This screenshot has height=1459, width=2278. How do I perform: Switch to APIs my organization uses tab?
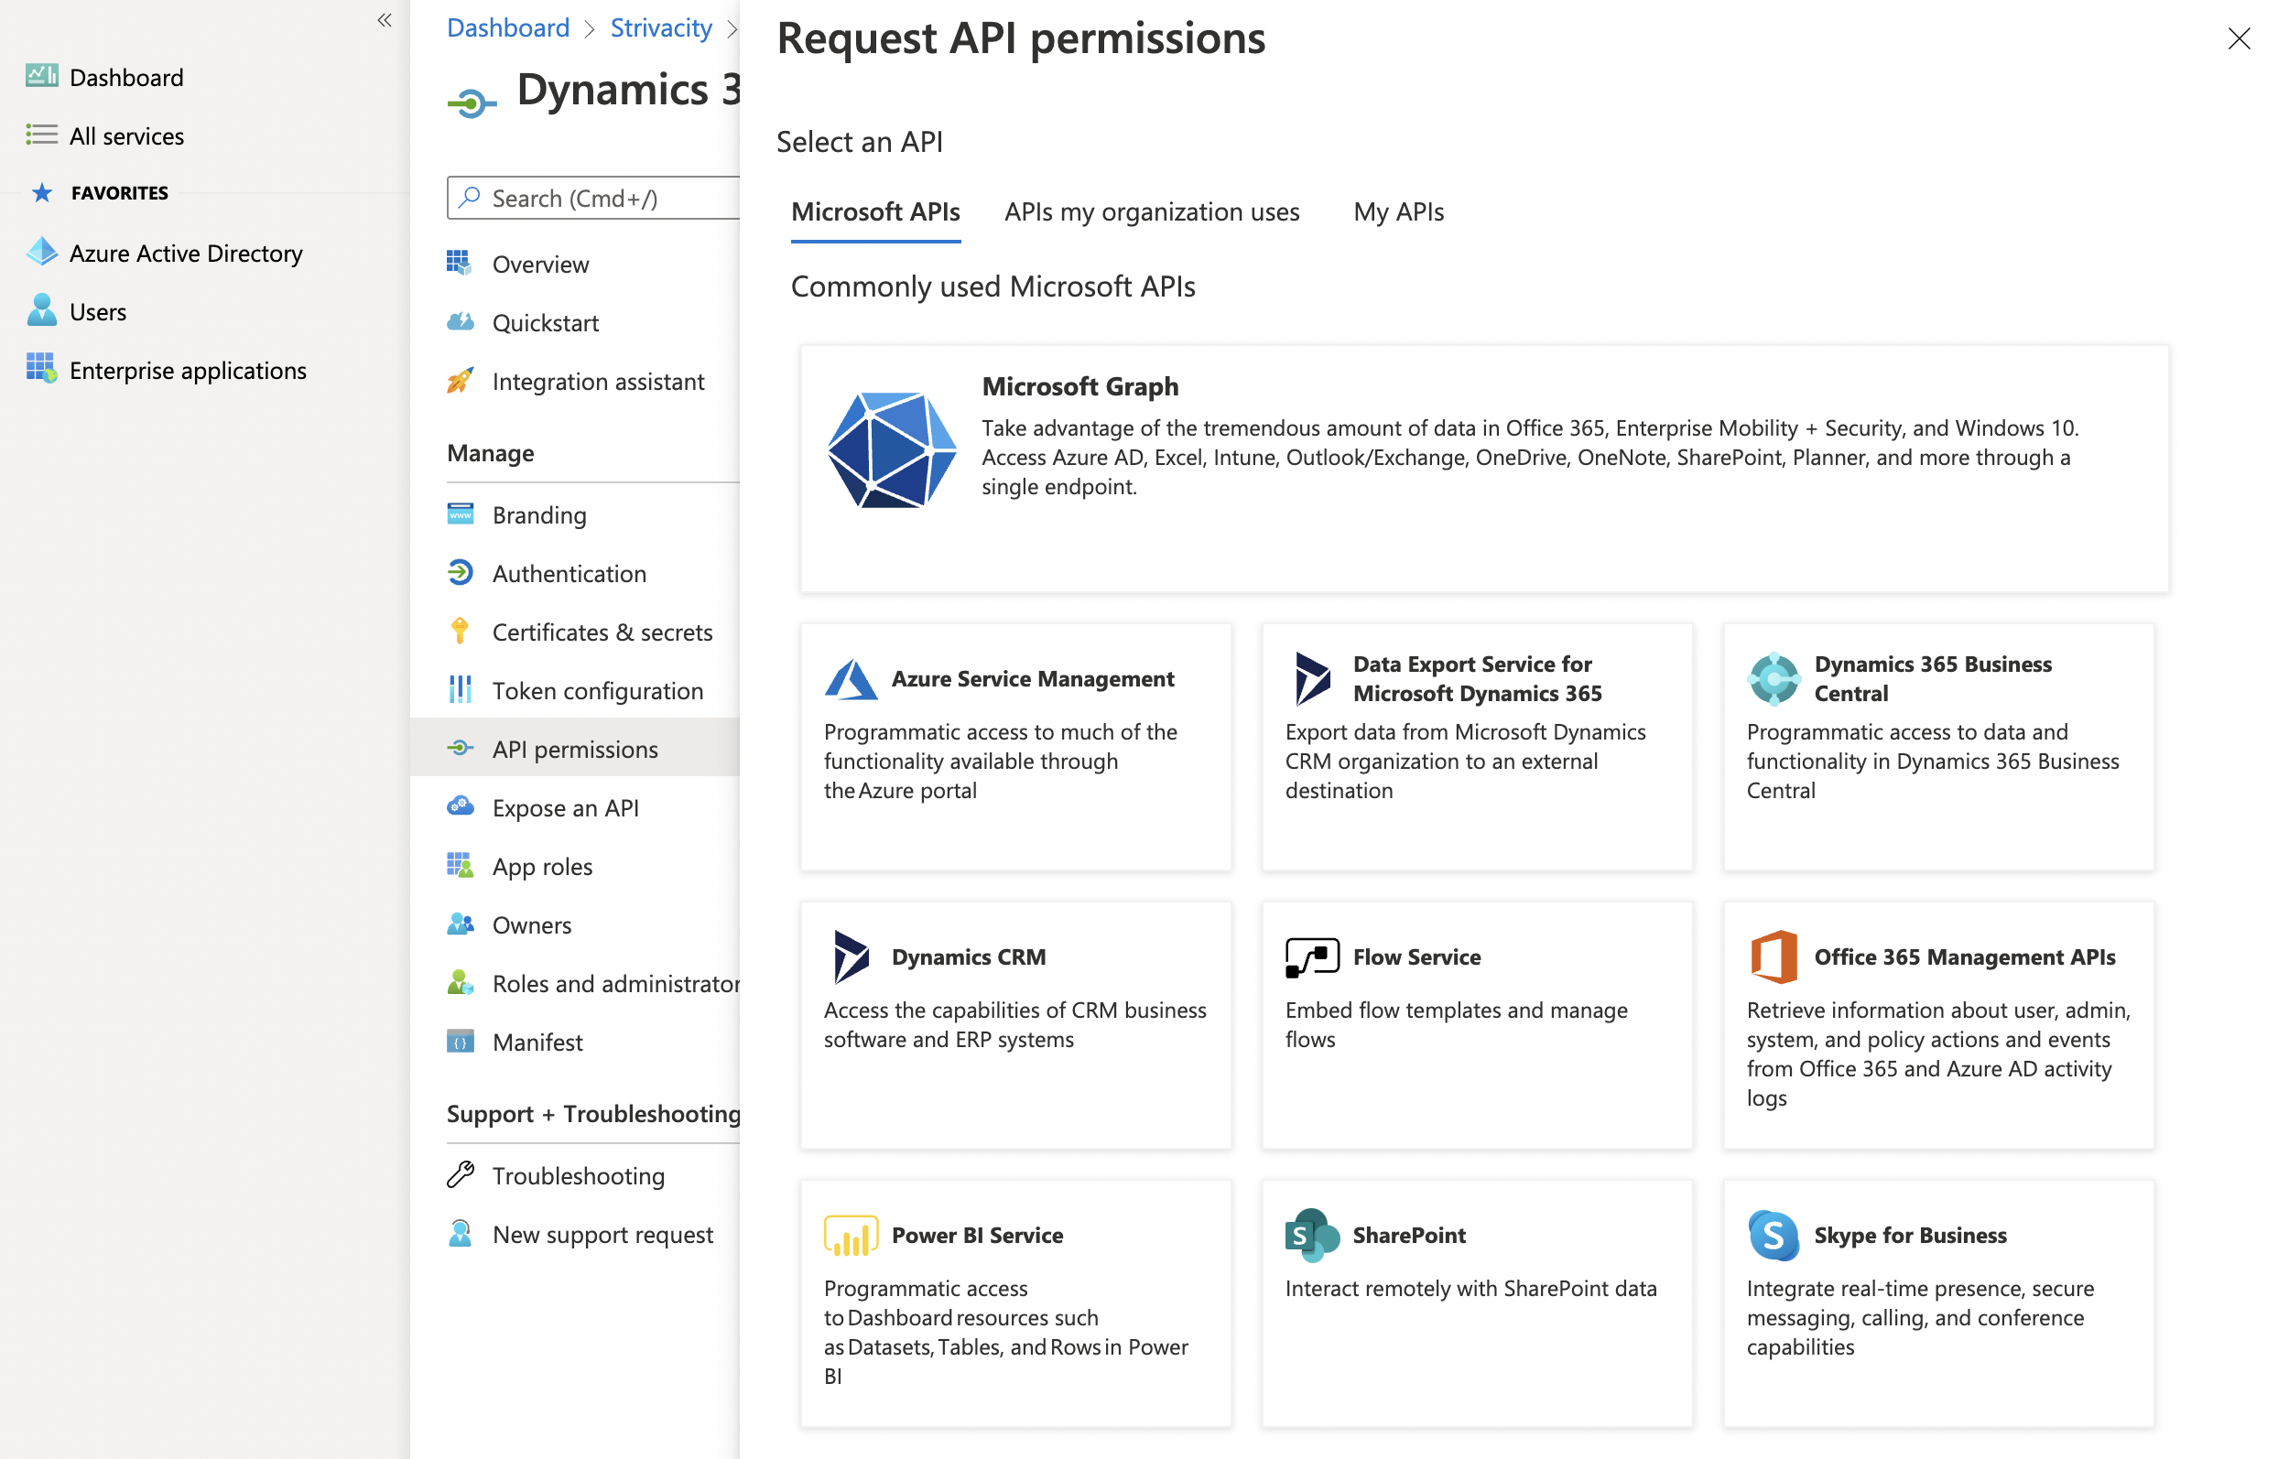(x=1152, y=211)
